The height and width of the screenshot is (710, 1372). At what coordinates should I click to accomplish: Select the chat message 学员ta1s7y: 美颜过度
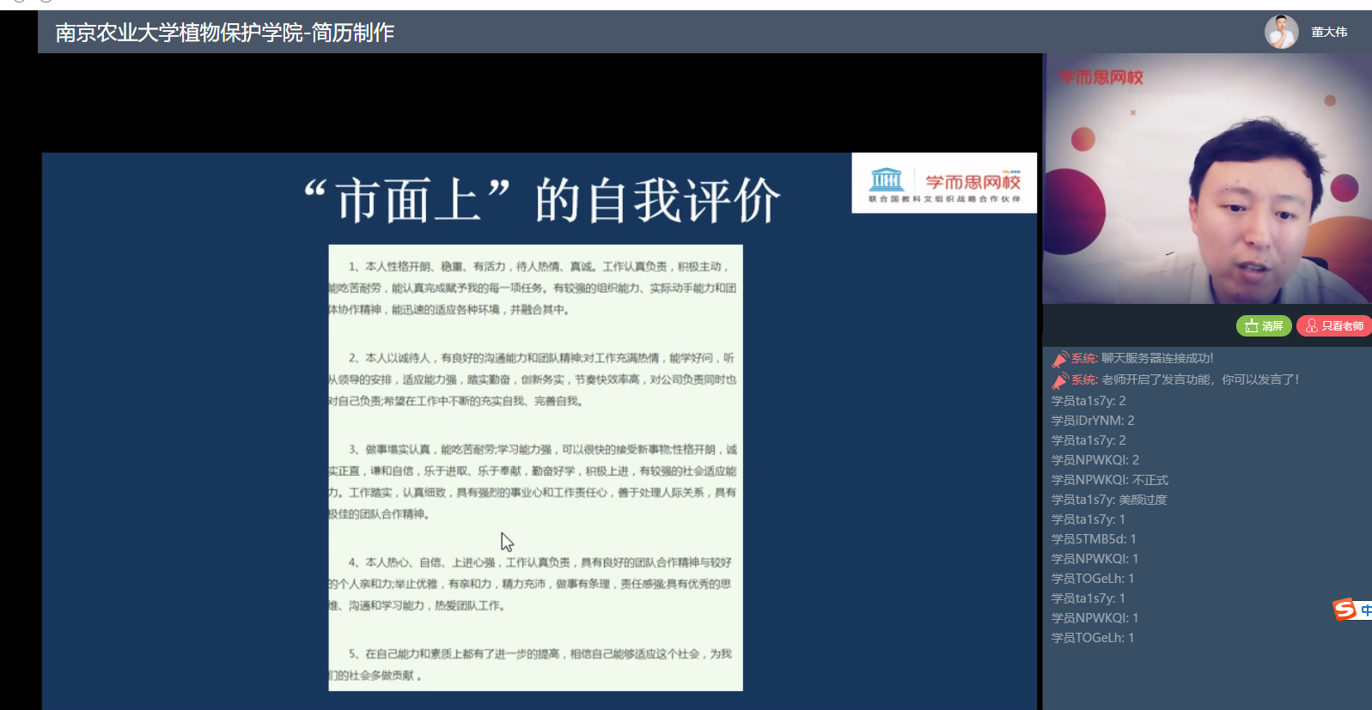pos(1108,500)
